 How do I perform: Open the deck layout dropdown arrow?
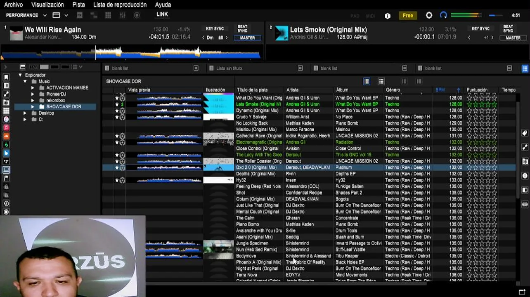(x=66, y=15)
